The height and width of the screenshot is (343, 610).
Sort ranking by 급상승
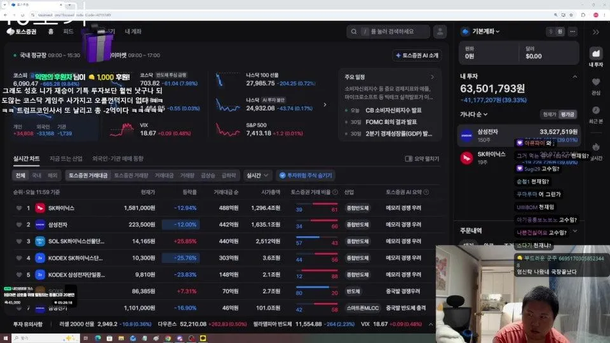click(208, 175)
